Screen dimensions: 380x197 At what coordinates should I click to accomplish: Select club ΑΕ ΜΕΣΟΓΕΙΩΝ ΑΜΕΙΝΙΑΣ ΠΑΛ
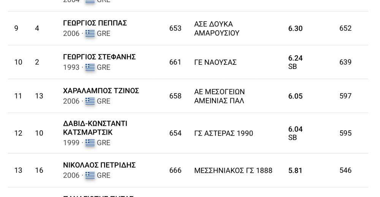point(219,96)
